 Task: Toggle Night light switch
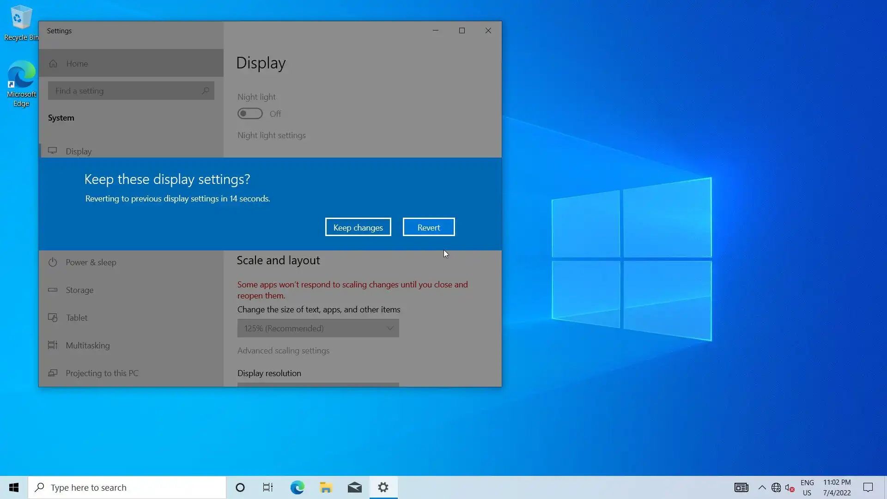point(250,114)
